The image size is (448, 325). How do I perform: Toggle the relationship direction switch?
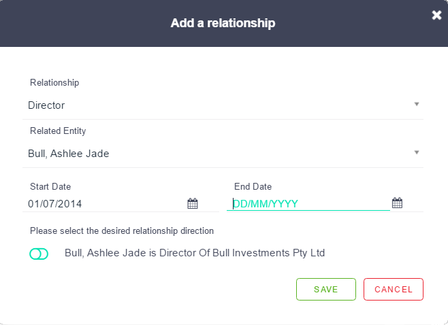tap(39, 254)
